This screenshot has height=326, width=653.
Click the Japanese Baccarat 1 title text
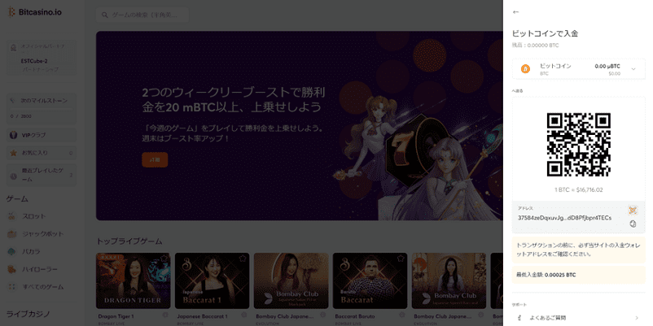[x=203, y=316]
